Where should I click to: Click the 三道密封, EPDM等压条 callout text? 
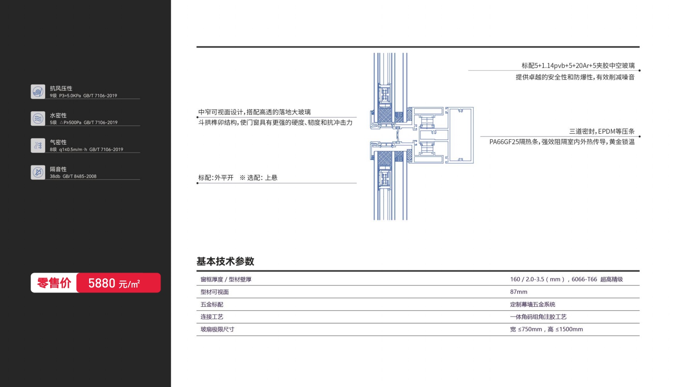pos(601,131)
